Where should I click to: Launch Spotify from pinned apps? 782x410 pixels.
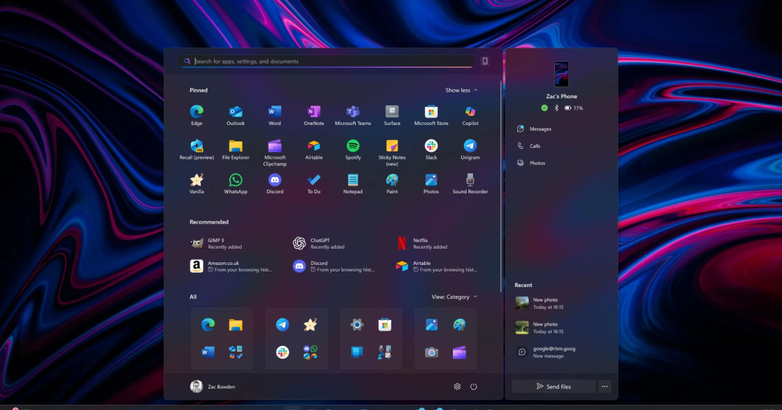tap(353, 146)
